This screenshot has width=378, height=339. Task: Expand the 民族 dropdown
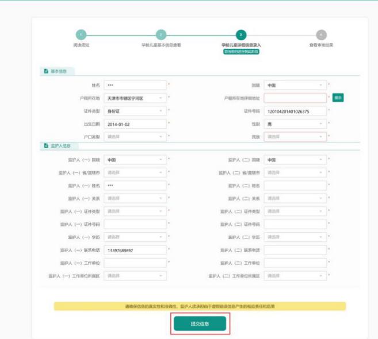coord(295,137)
